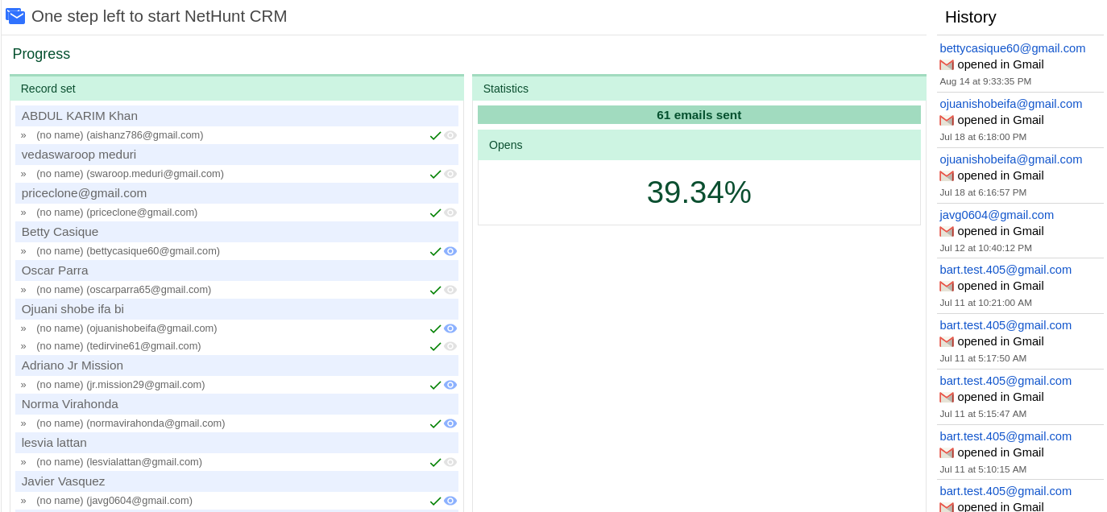Open bettycasique60@gmail.com link in History
The width and height of the screenshot is (1107, 512).
[x=1013, y=48]
